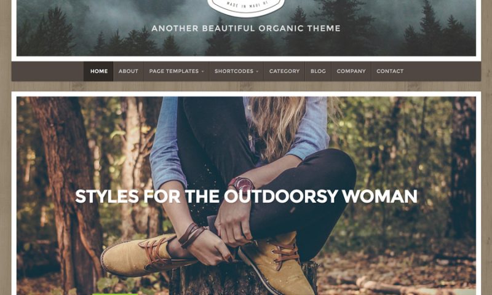Select the Category nav item
Image resolution: width=492 pixels, height=295 pixels.
284,71
